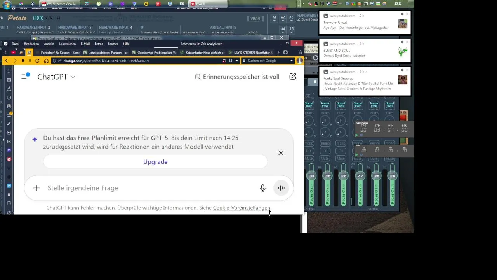497x280 pixels.
Task: Reload the page in Vivaldi
Action: coord(37,61)
